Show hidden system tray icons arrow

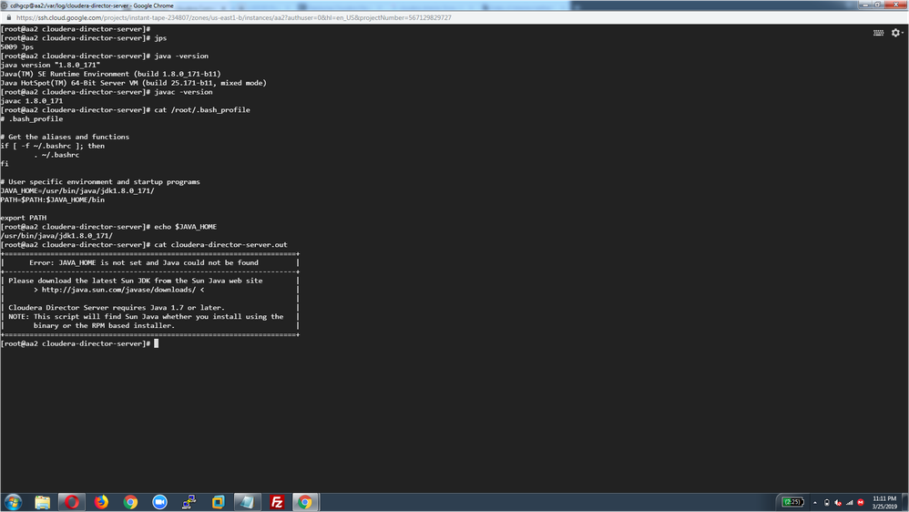pyautogui.click(x=815, y=503)
